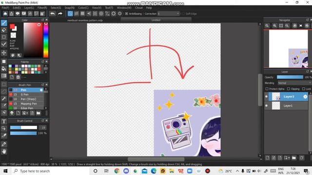Viewport: 312px width, 175px height.
Task: Adjust the brush size slider
Action: [x=24, y=127]
